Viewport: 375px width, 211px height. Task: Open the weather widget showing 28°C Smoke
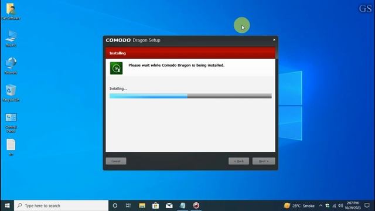click(299, 206)
